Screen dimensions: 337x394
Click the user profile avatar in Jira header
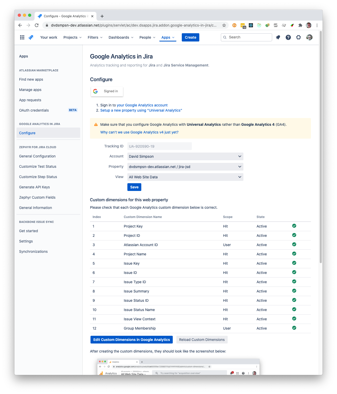[x=309, y=37]
